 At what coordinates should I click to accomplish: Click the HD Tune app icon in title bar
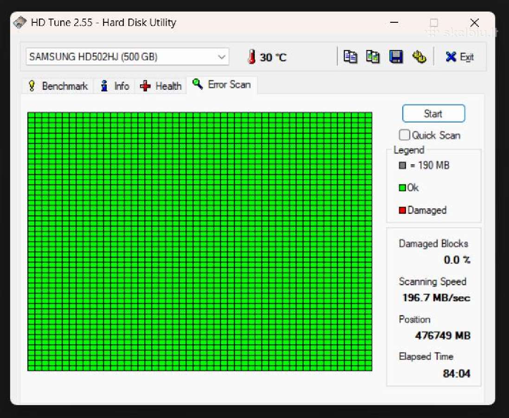[20, 22]
